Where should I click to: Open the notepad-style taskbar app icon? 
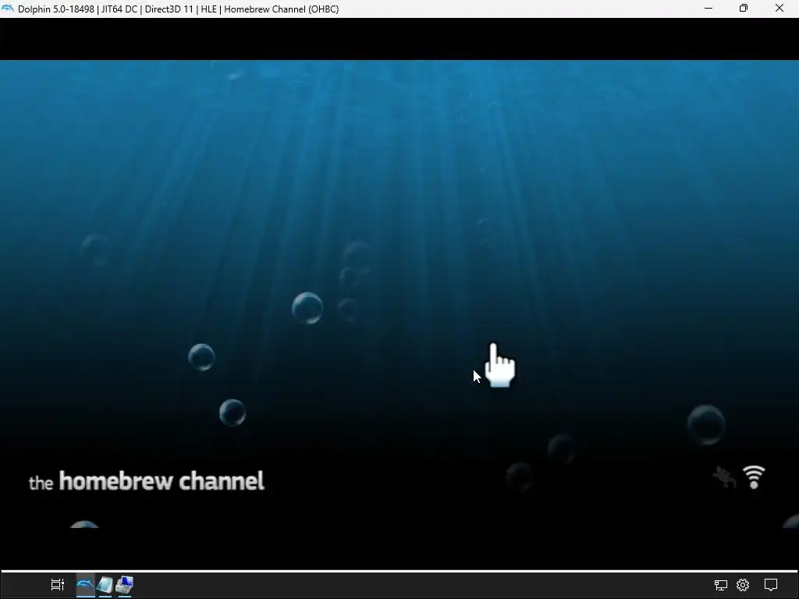pos(105,585)
